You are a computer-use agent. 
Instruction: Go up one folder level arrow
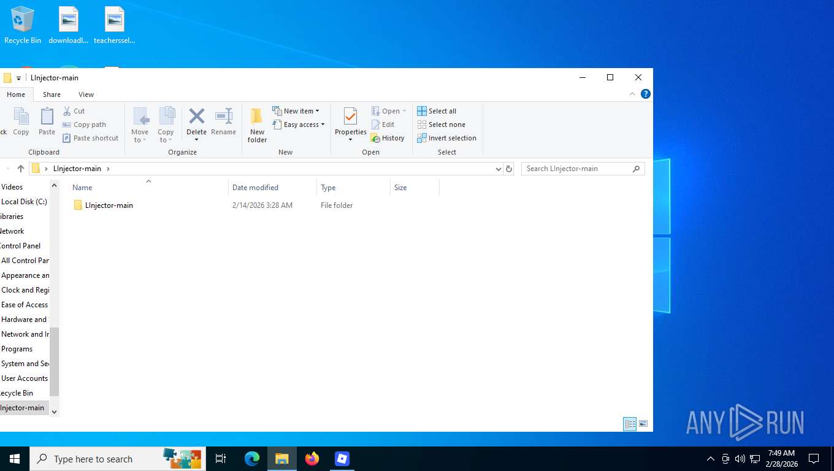[21, 169]
